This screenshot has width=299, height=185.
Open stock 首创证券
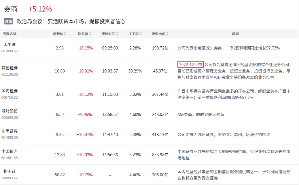click(x=10, y=68)
